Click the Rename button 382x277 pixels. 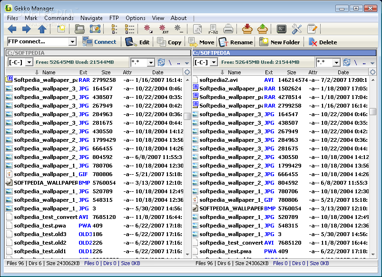pyautogui.click(x=235, y=42)
